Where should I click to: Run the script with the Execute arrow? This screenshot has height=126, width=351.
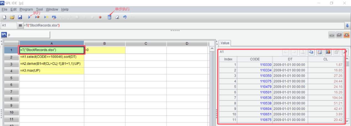point(29,17)
